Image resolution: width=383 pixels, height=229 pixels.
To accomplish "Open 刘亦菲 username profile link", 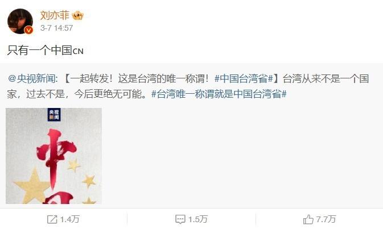I will (55, 15).
